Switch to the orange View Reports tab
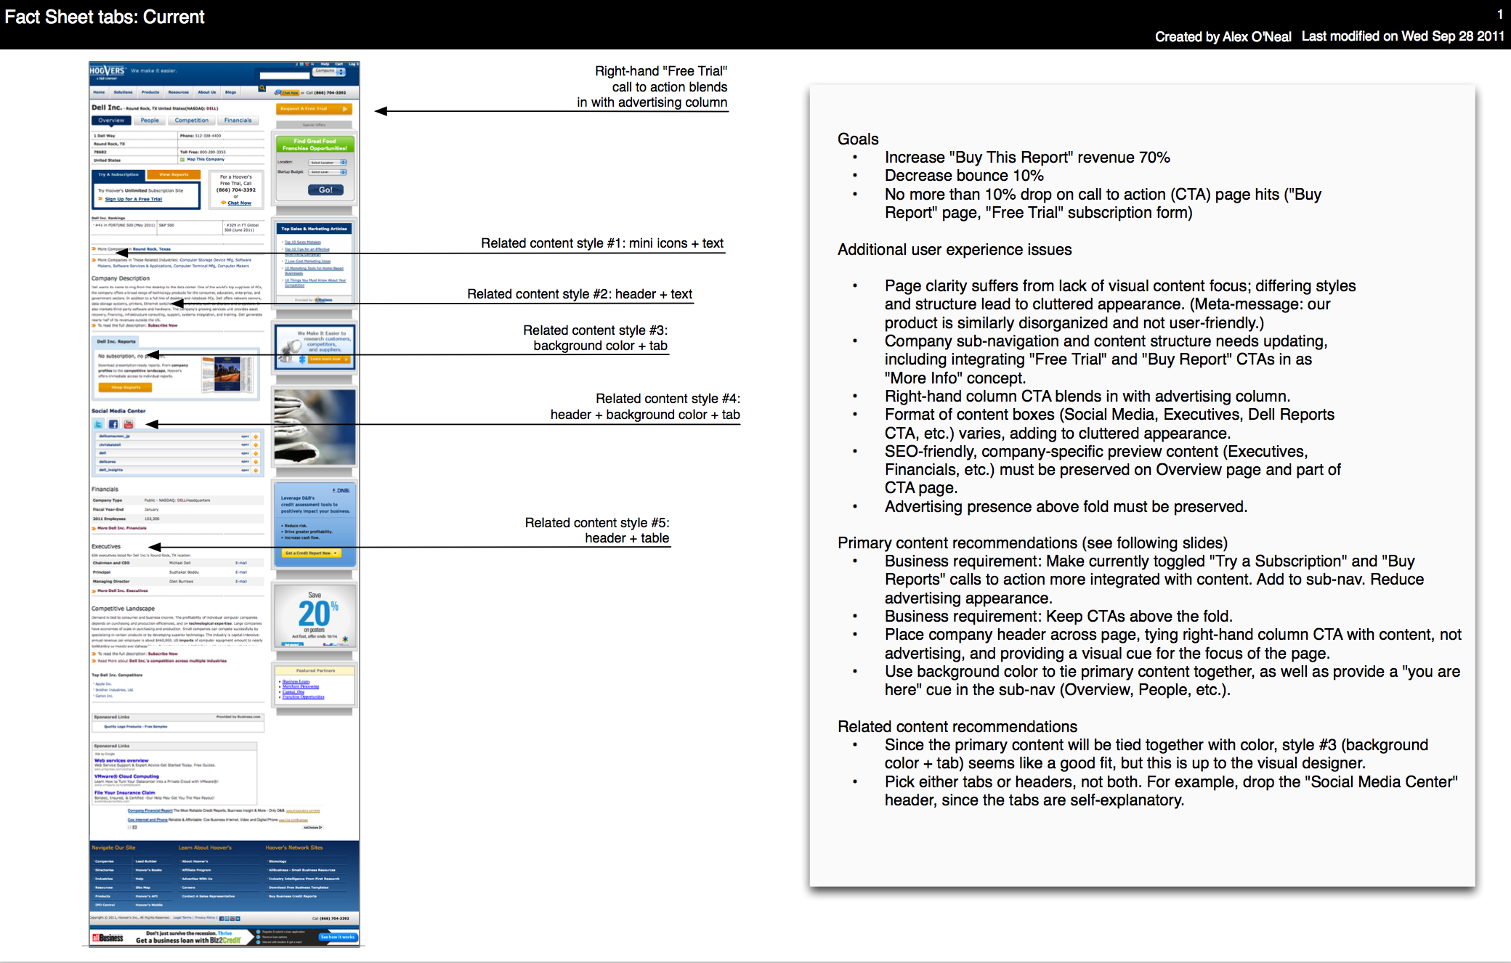This screenshot has width=1511, height=963. click(x=174, y=174)
